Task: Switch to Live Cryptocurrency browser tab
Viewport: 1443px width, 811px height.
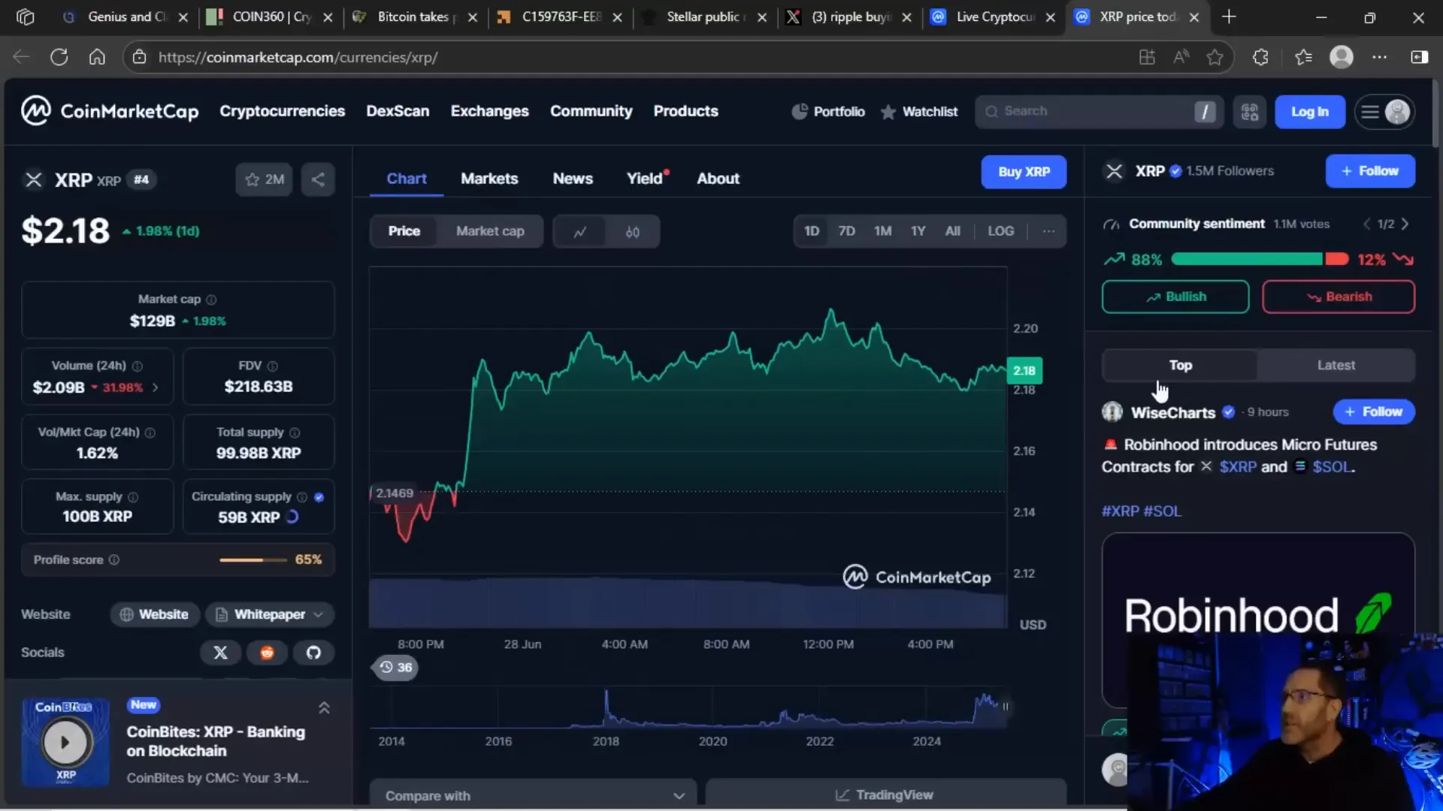Action: coord(992,17)
